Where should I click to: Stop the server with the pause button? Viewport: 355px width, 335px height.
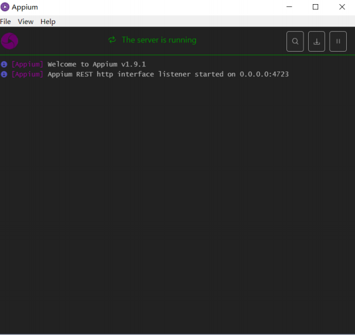coord(338,42)
